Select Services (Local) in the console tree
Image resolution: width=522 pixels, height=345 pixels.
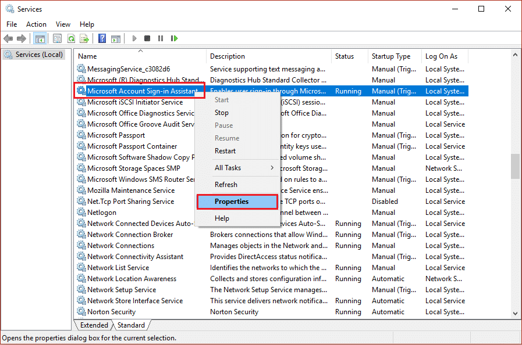pos(39,55)
